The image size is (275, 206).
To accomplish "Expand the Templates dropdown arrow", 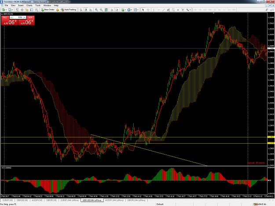I will (138, 10).
